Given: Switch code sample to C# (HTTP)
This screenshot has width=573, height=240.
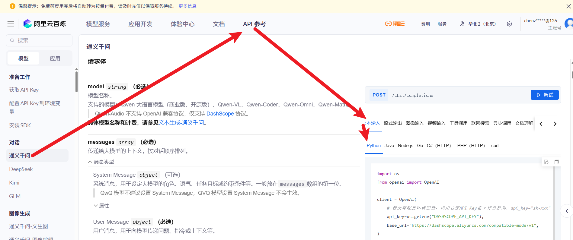Looking at the screenshot, I should pyautogui.click(x=439, y=146).
